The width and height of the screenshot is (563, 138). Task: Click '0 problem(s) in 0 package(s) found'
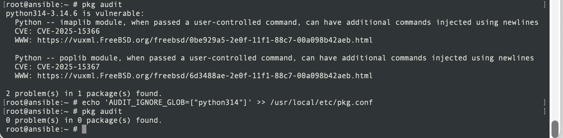(84, 120)
